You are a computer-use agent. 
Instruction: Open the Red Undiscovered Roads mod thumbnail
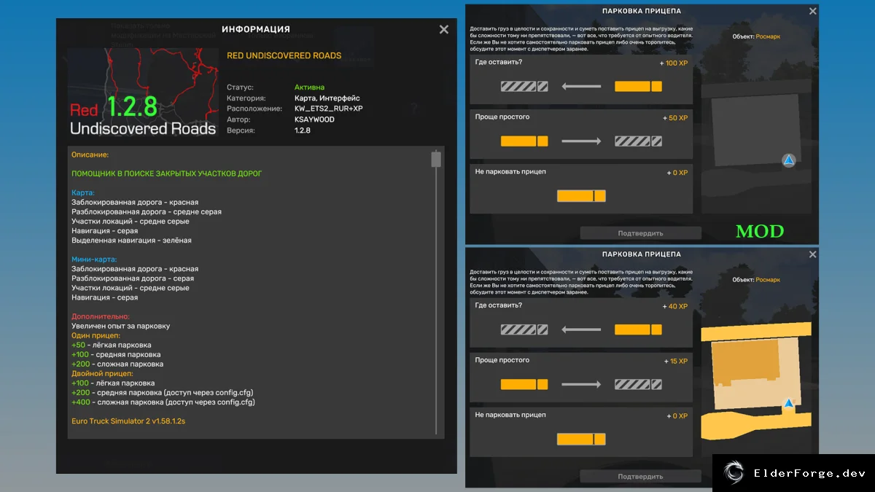click(143, 93)
